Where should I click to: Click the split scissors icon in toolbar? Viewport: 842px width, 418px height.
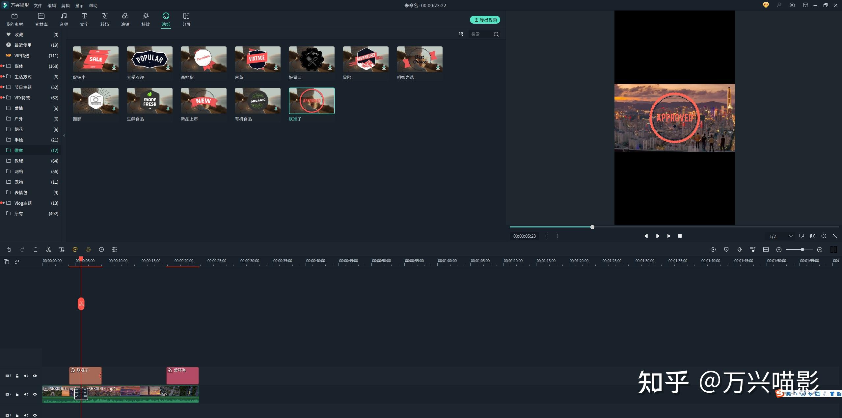tap(49, 249)
